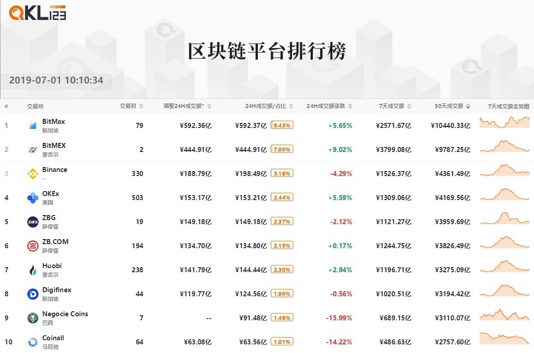View BitMax 7-day volume trend chart
Viewport: 534px width, 353px height.
tap(504, 122)
